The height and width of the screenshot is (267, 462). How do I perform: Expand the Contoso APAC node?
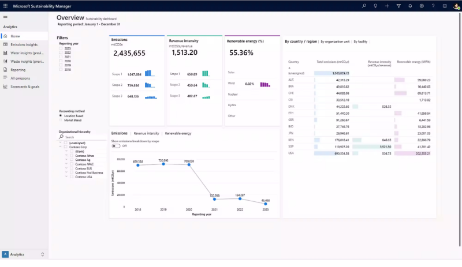[x=66, y=164]
